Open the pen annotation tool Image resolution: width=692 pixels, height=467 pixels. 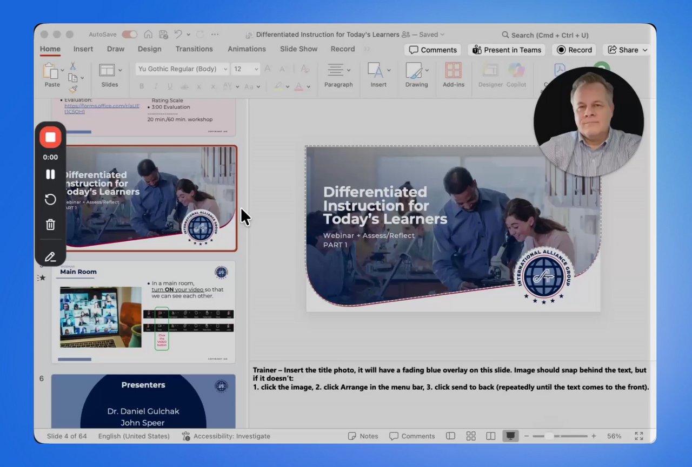[50, 257]
